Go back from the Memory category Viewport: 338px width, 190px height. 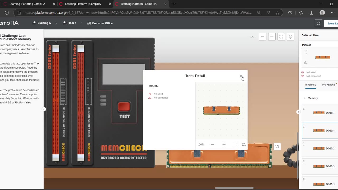click(x=304, y=98)
